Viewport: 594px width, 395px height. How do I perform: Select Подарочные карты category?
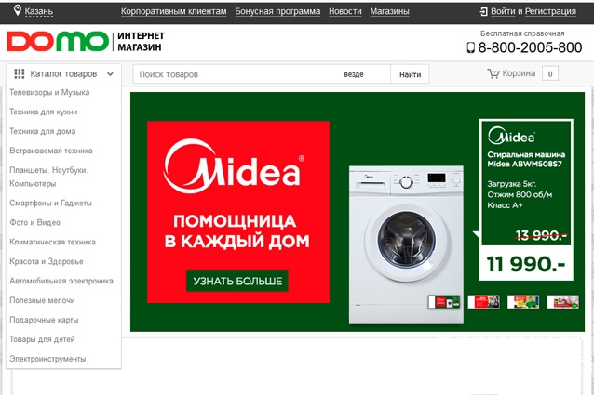click(x=44, y=320)
